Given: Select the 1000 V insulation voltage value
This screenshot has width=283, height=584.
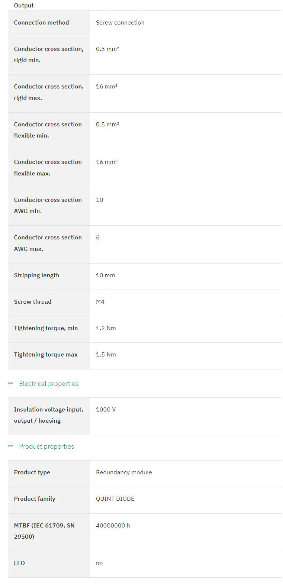Looking at the screenshot, I should 106,410.
